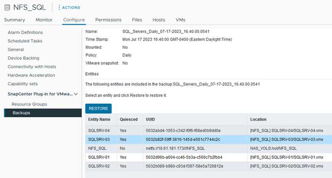The image size is (332, 178).
Task: Sort by the Entity Name column header
Action: point(99,119)
